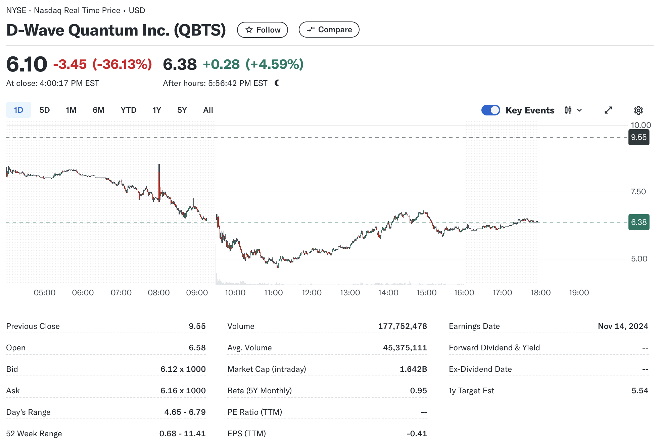The image size is (660, 443).
Task: Toggle Key Events switch off
Action: pos(490,110)
